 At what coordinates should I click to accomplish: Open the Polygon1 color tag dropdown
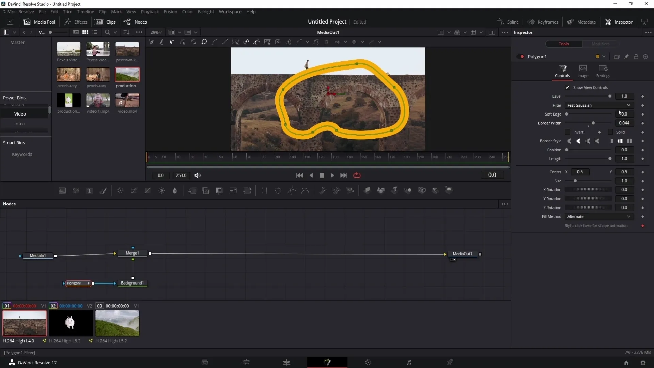coord(604,57)
